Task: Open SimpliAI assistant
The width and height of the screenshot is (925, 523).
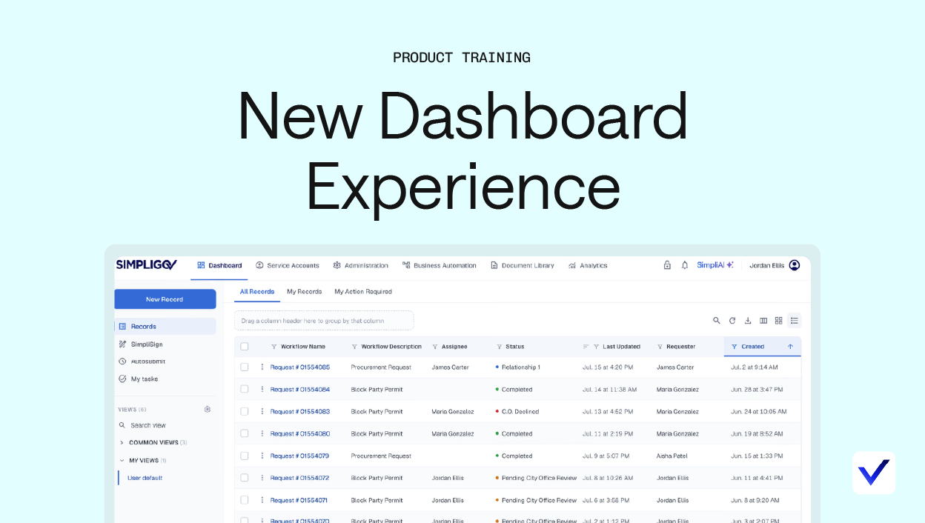Action: [715, 265]
